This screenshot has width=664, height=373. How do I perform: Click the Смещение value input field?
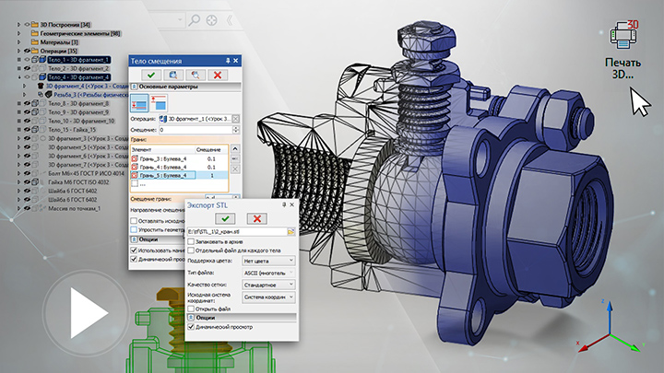[x=194, y=130]
